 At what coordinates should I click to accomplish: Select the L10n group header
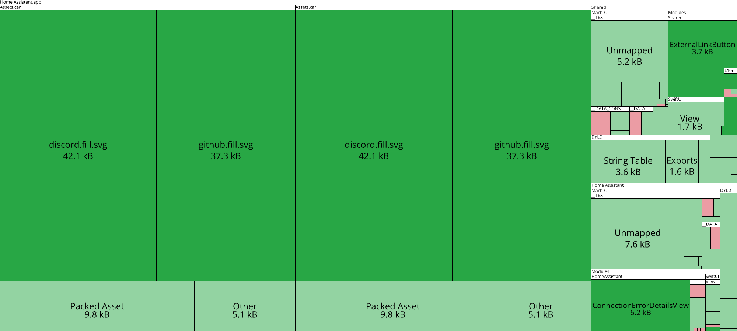(731, 71)
